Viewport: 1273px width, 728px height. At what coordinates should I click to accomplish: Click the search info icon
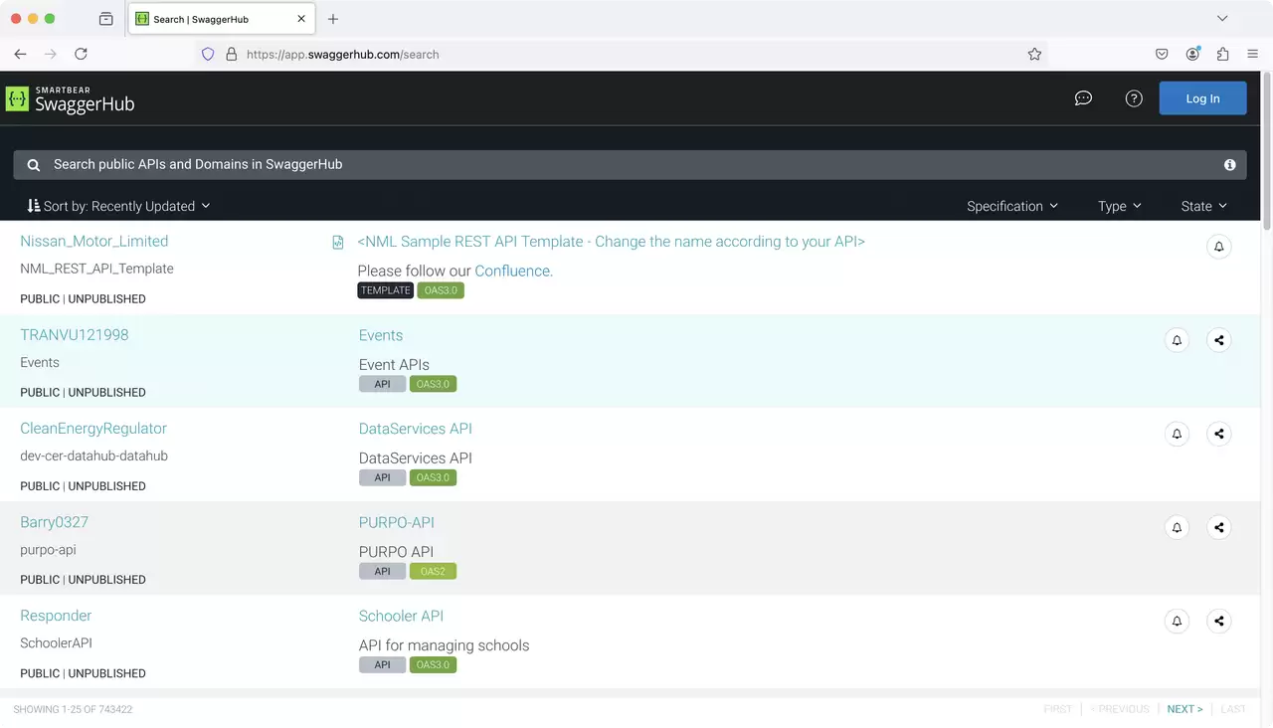[1230, 165]
